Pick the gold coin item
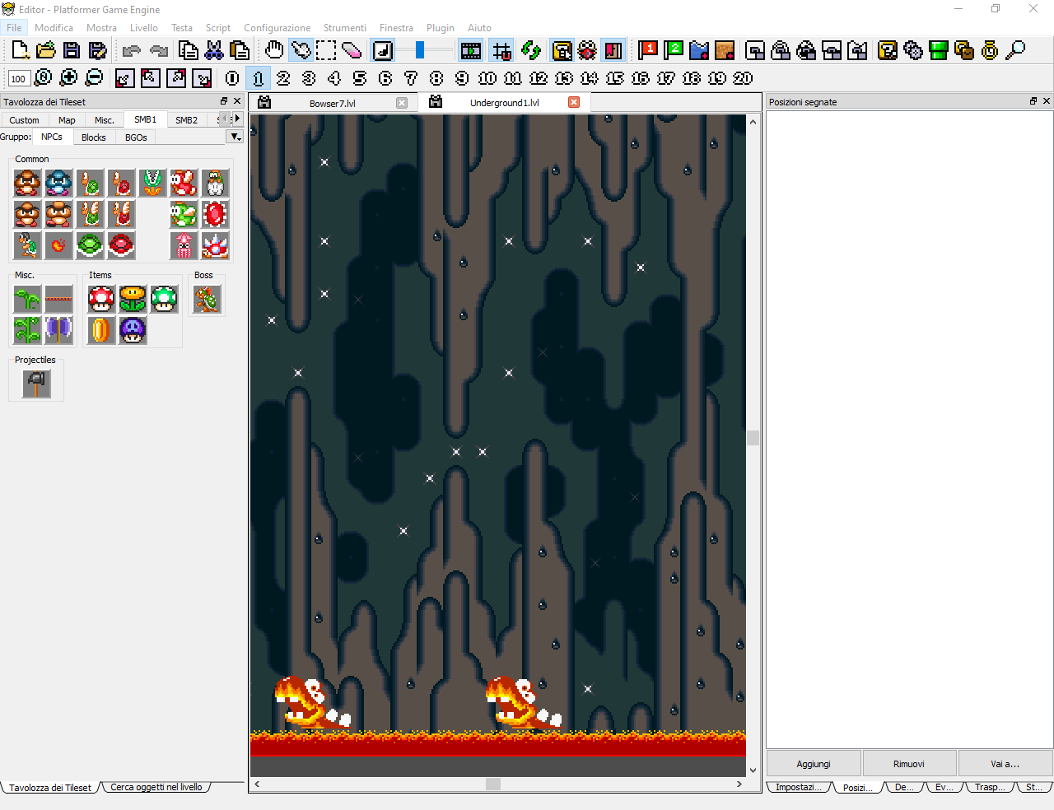The height and width of the screenshot is (810, 1054). (101, 330)
